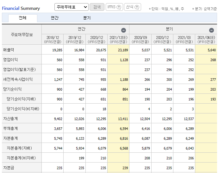
Task: Click the 세전계속사업이익 row label
Action: [18, 79]
